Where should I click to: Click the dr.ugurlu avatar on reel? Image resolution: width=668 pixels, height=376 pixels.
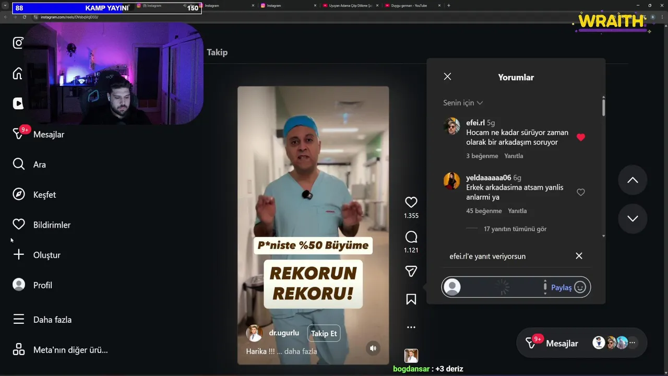(254, 333)
